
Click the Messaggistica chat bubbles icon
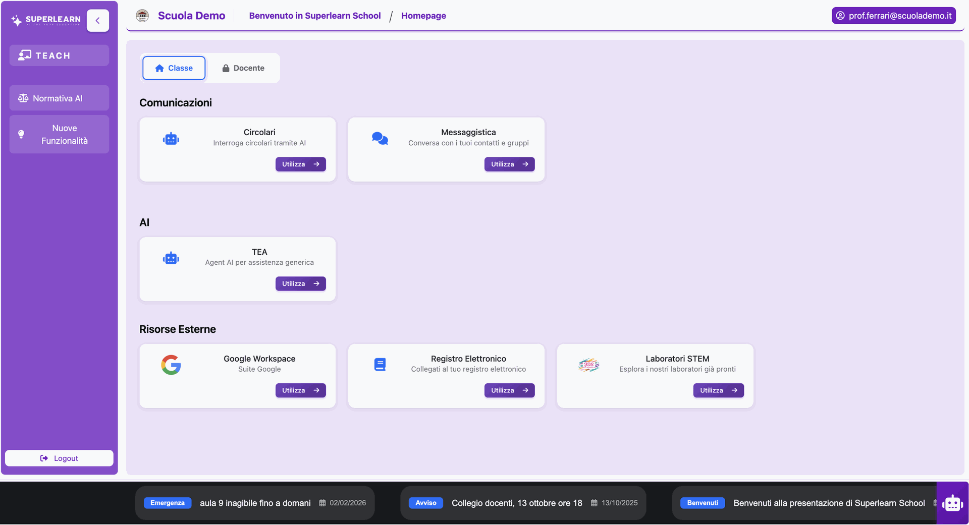point(380,138)
